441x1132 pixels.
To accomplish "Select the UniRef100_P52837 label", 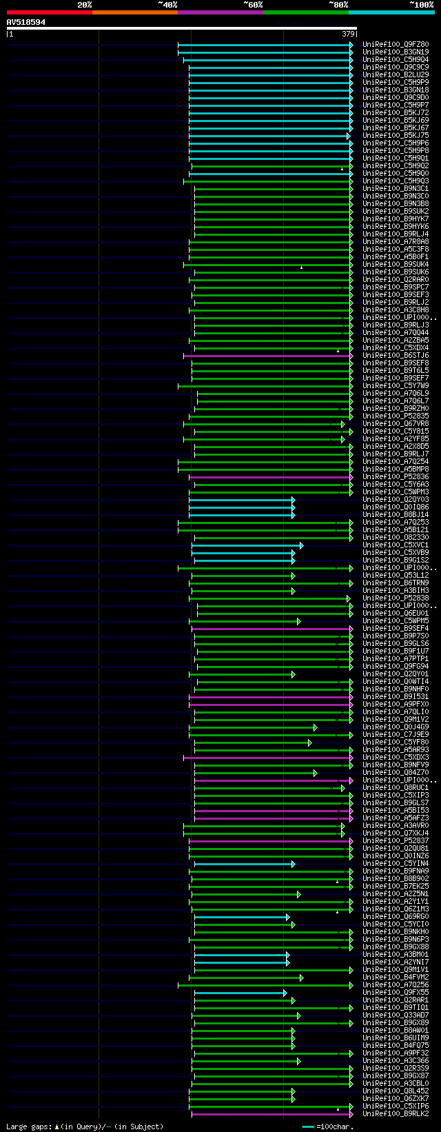I will click(x=396, y=841).
